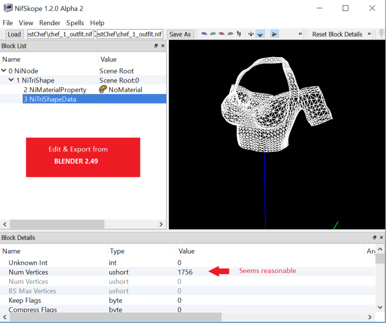This screenshot has width=386, height=323.
Task: Click the Keep Flags byte type cell
Action: click(x=115, y=300)
